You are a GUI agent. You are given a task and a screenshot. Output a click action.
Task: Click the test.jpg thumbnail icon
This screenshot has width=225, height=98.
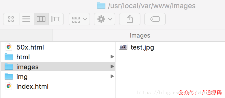123,47
